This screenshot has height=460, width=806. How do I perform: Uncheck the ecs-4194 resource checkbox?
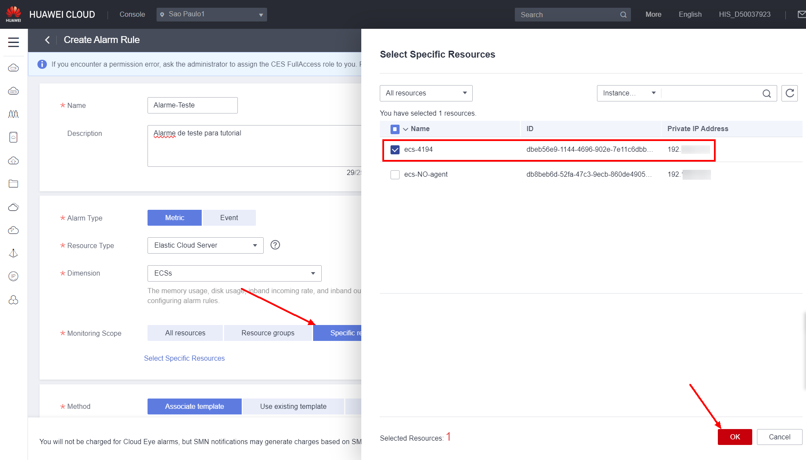tap(395, 150)
